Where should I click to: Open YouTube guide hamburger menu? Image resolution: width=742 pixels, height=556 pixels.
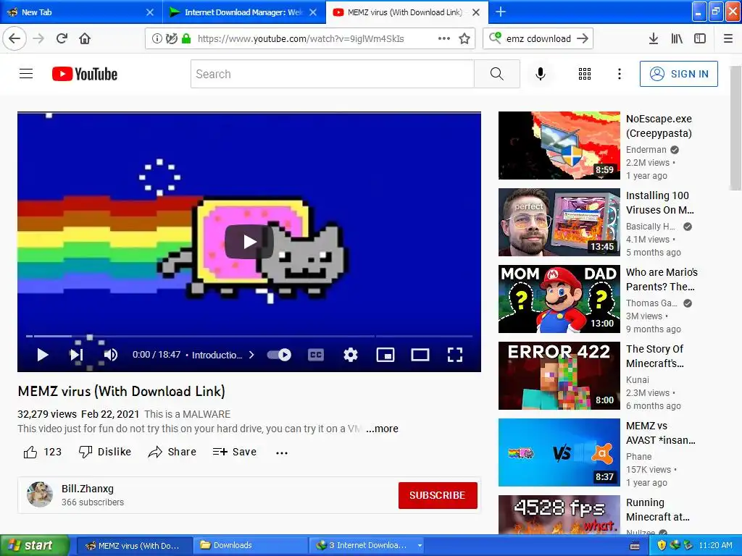[26, 74]
